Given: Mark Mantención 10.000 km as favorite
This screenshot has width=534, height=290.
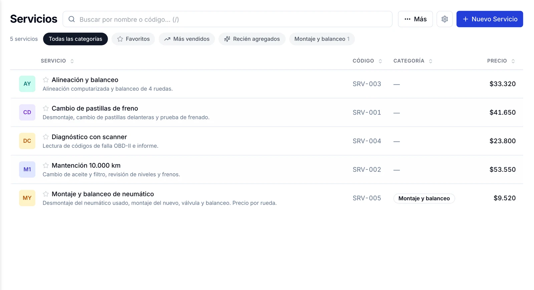Looking at the screenshot, I should click(46, 166).
